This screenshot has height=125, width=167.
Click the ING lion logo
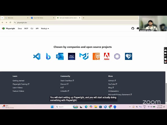pos(96,56)
